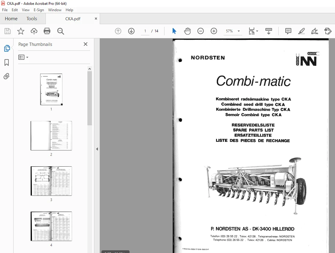Viewport: 335px width, 253px height.
Task: Add the document to starred favorites
Action: pos(21,31)
